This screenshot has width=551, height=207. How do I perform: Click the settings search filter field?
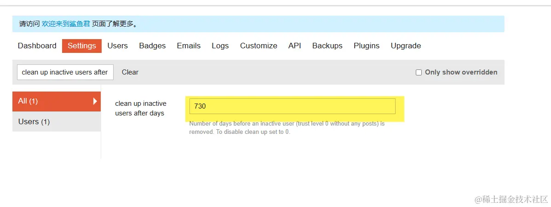[65, 72]
